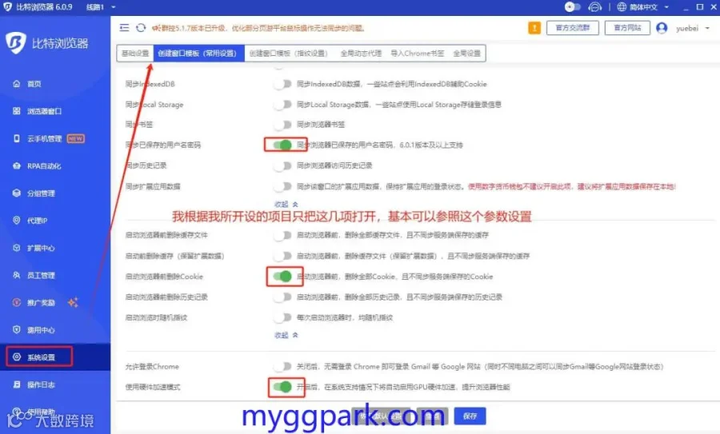Image resolution: width=720 pixels, height=434 pixels.
Task: Open 代理IP location icon in sidebar
Action: click(17, 221)
